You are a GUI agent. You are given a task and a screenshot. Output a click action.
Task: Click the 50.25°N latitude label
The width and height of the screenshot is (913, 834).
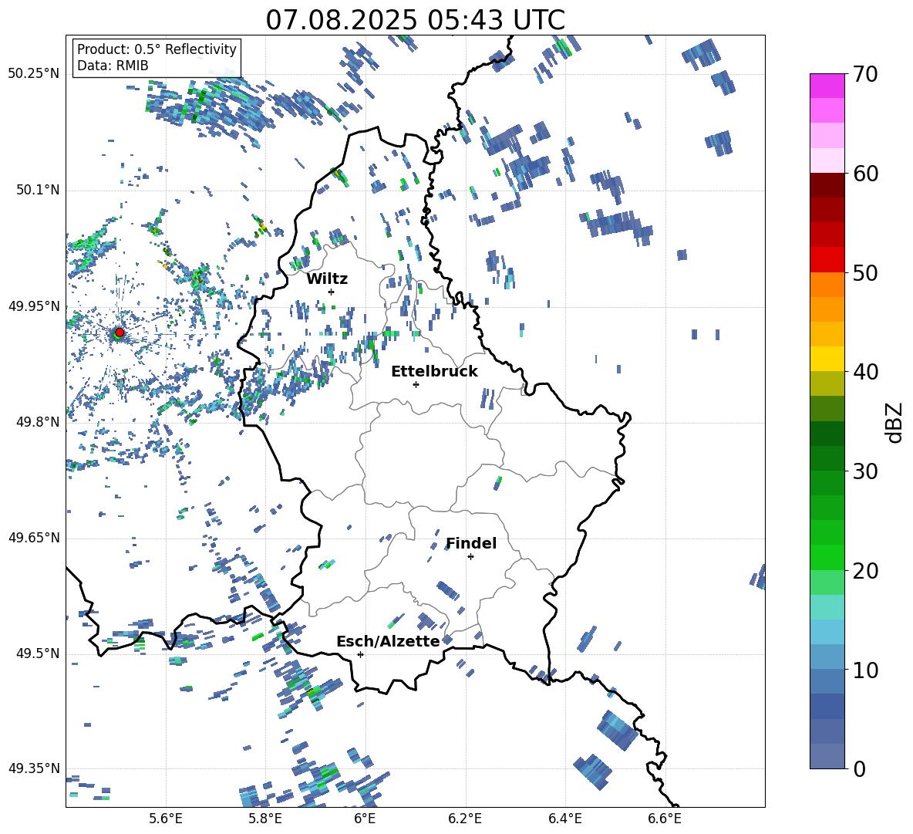[x=34, y=74]
